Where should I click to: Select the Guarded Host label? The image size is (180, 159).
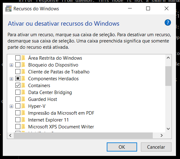pos(43,99)
